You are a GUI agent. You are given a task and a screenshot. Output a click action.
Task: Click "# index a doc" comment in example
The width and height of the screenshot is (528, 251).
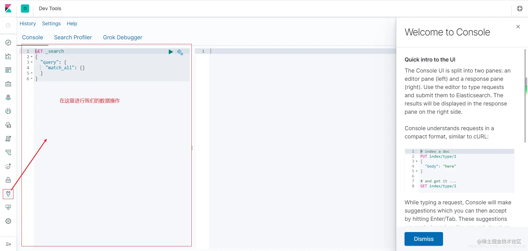[x=435, y=151]
